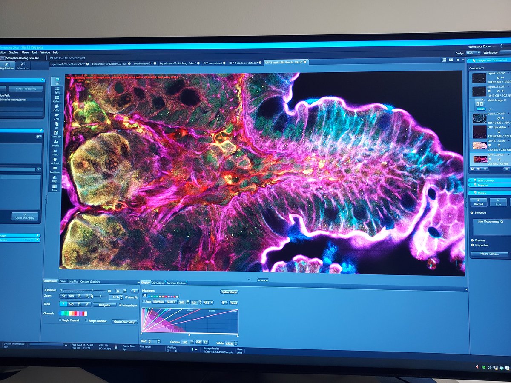Open the Gallery view mode

56,100
